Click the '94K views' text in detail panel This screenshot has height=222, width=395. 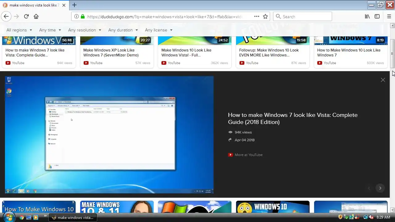pos(243,132)
